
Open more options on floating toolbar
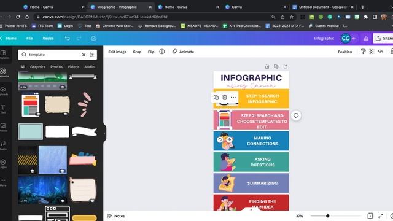click(x=233, y=97)
